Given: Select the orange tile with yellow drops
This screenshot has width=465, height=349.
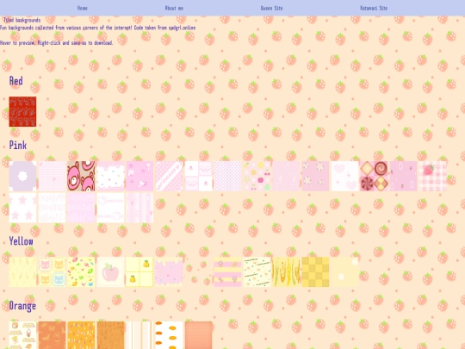Looking at the screenshot, I should point(81,335).
